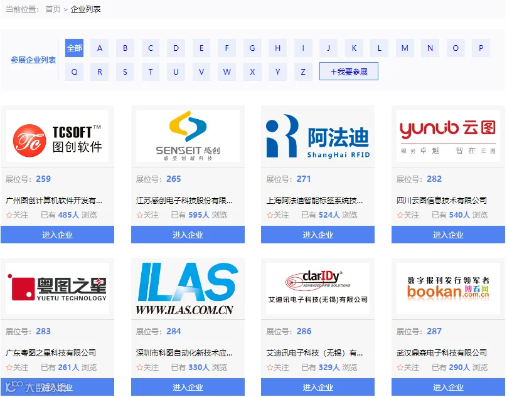Filter exhibitors by letter T
The image size is (507, 397).
coord(151,71)
